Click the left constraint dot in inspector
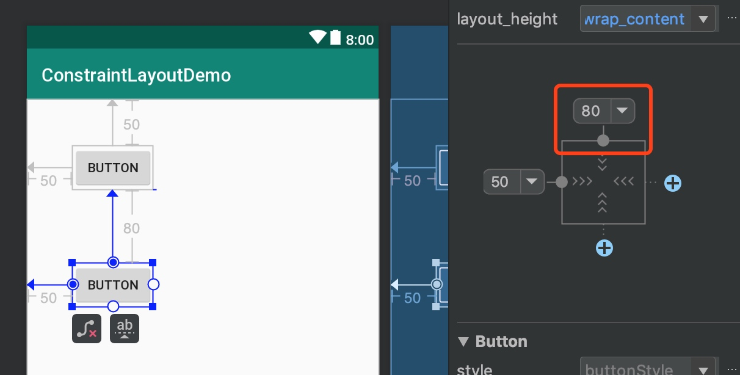The image size is (740, 375). [562, 182]
